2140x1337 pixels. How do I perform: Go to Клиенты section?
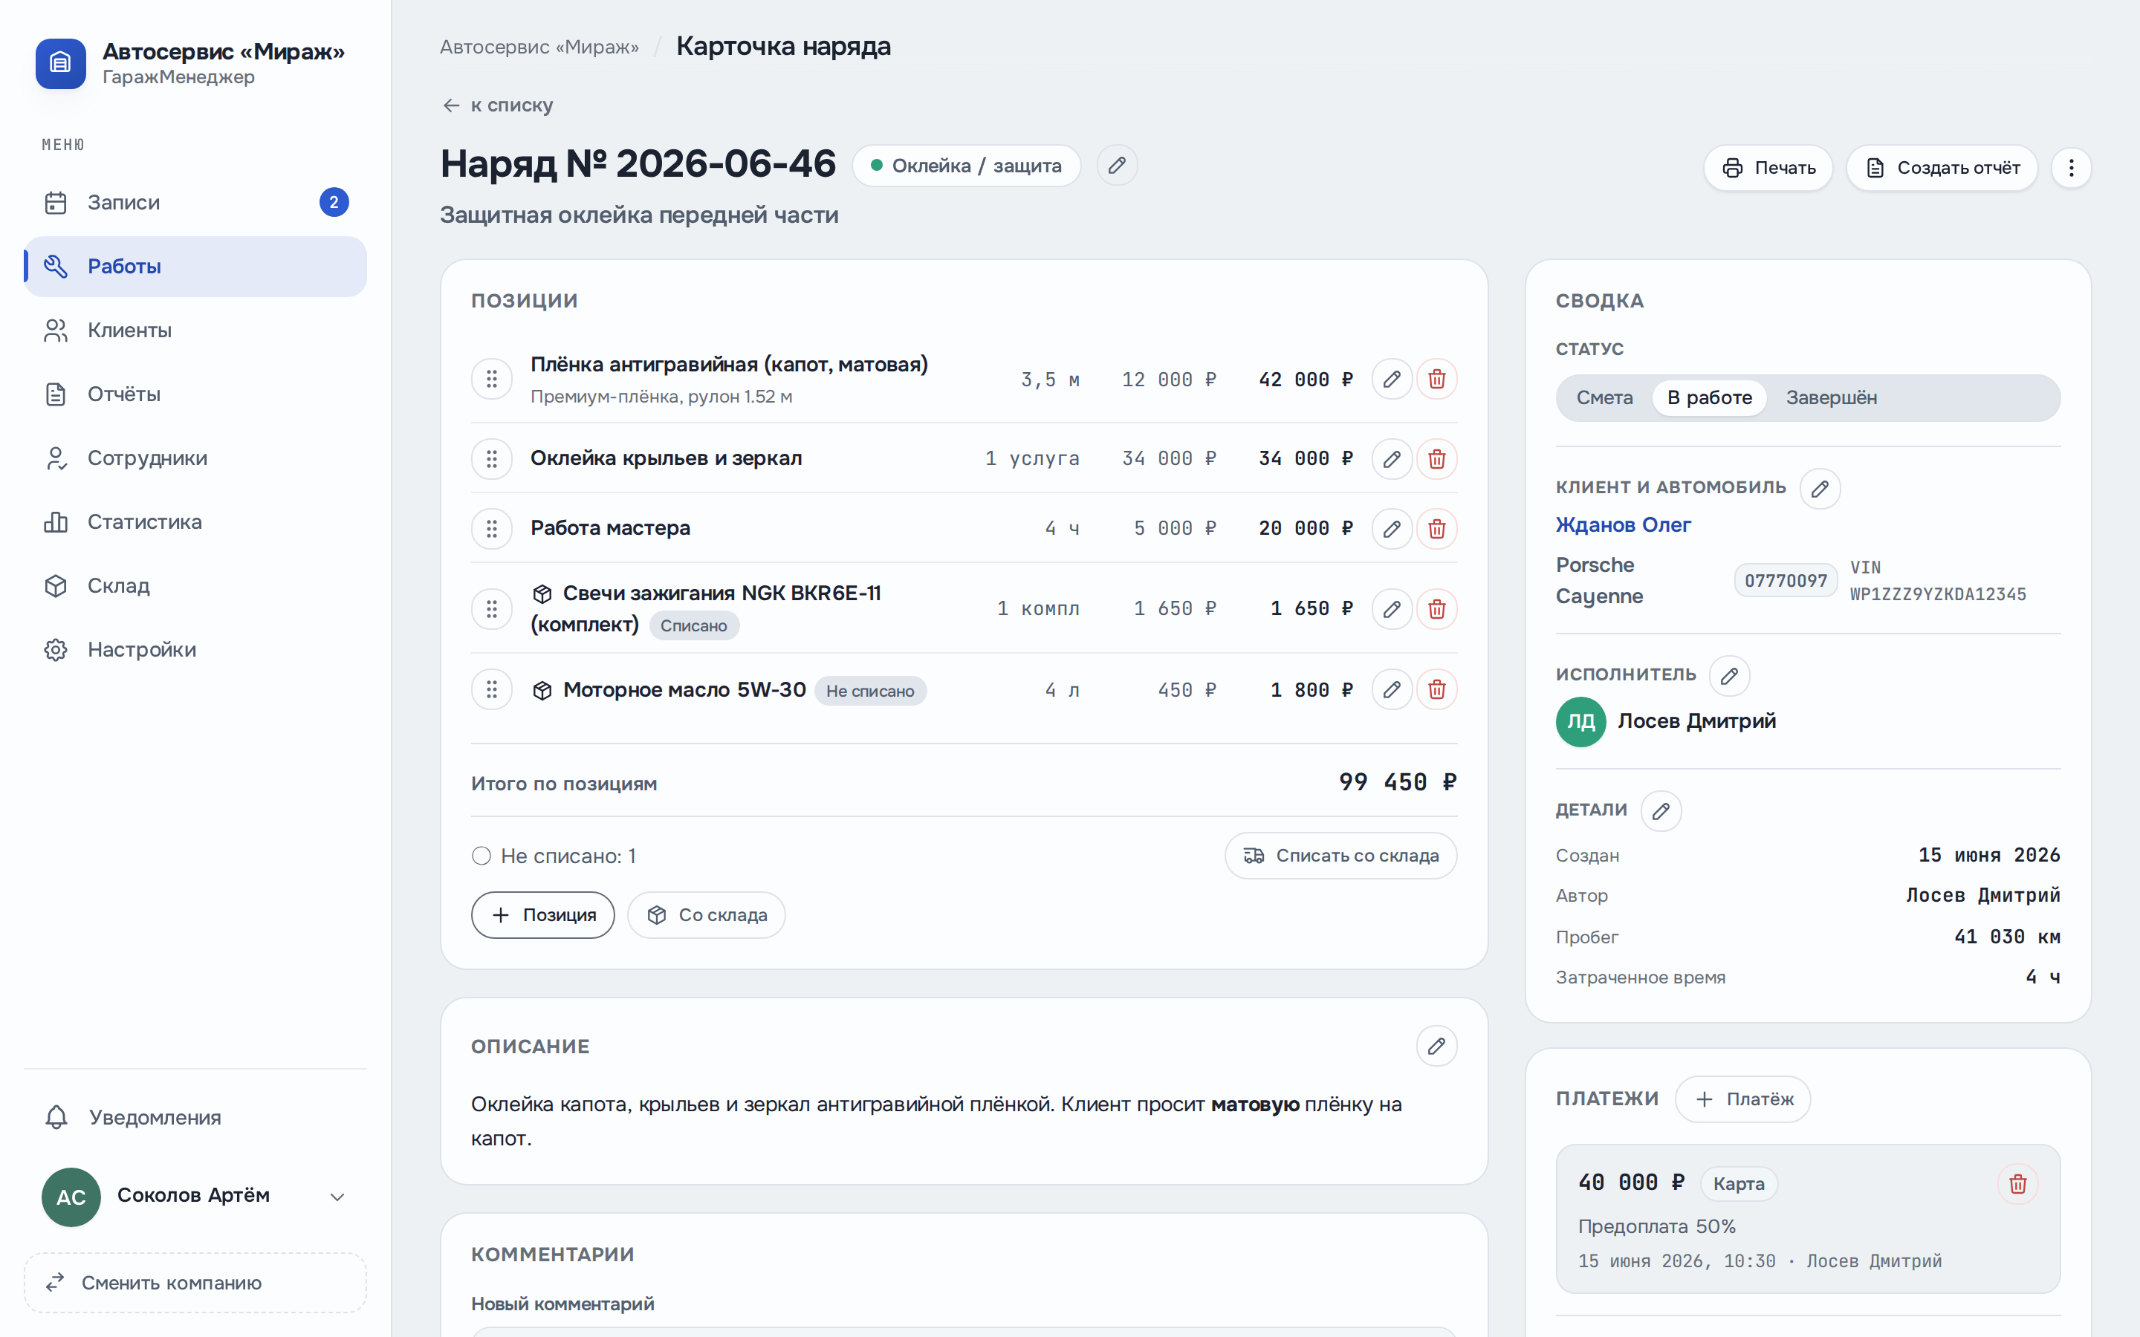click(195, 331)
